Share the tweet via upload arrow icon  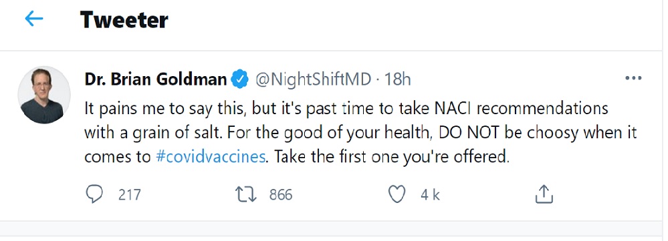click(544, 195)
